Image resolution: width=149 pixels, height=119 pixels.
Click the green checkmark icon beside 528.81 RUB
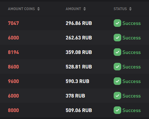pos(117,67)
